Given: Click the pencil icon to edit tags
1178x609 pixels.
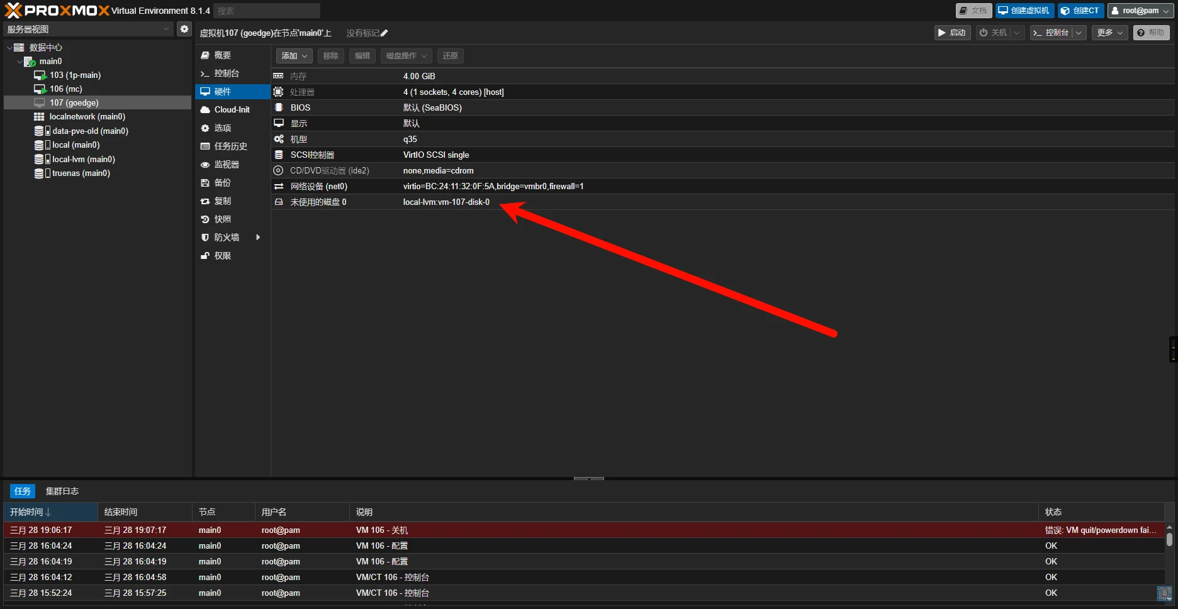Looking at the screenshot, I should tap(384, 33).
